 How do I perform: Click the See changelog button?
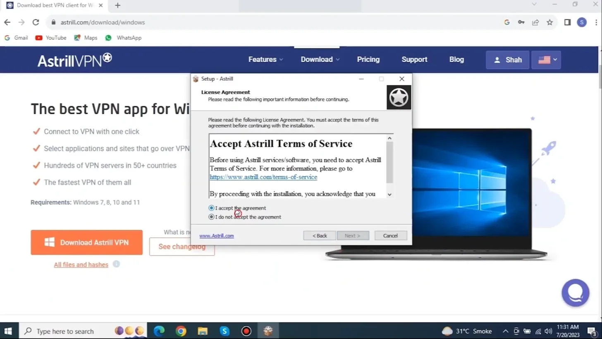point(182,247)
